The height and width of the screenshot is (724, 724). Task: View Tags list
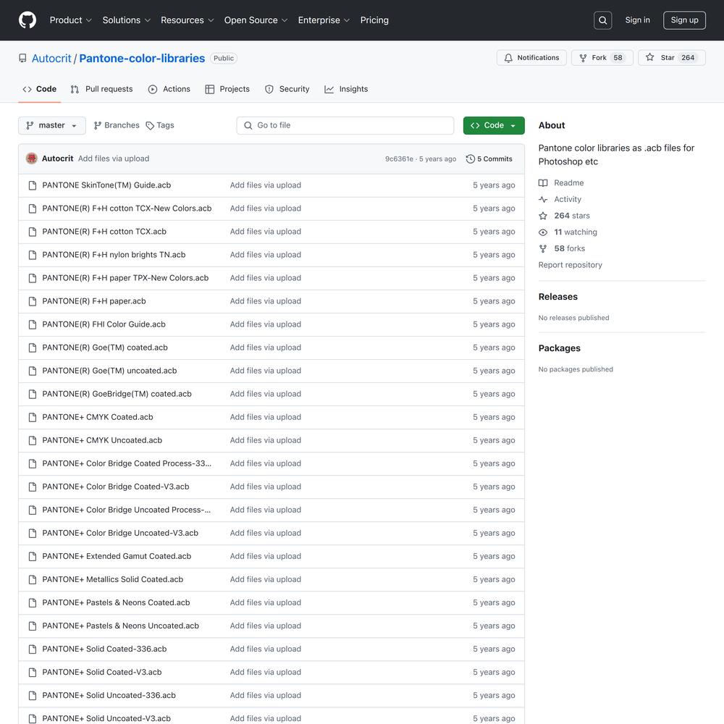pos(160,125)
